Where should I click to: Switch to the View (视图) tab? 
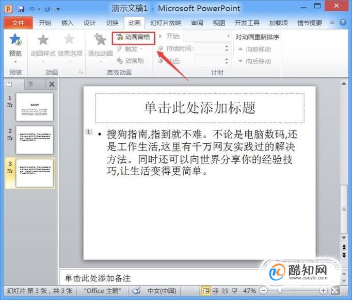219,23
